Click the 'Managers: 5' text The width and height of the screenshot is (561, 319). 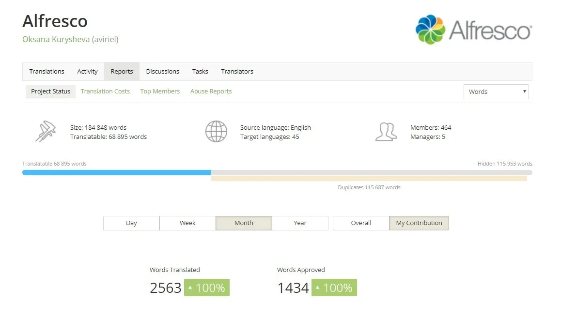[x=428, y=137]
